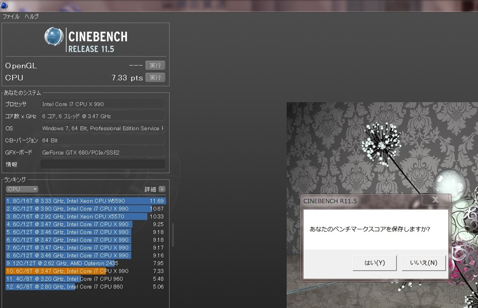This screenshot has height=308, width=478.
Task: Select ranking row 12 Core i7 CPU 860
Action: coord(85,287)
